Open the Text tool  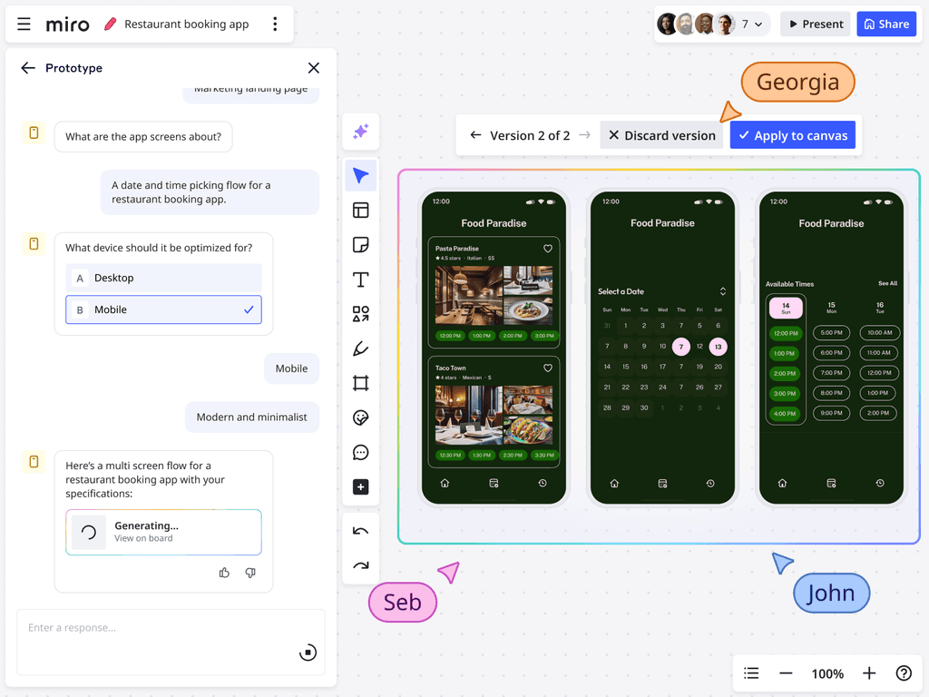tap(360, 280)
